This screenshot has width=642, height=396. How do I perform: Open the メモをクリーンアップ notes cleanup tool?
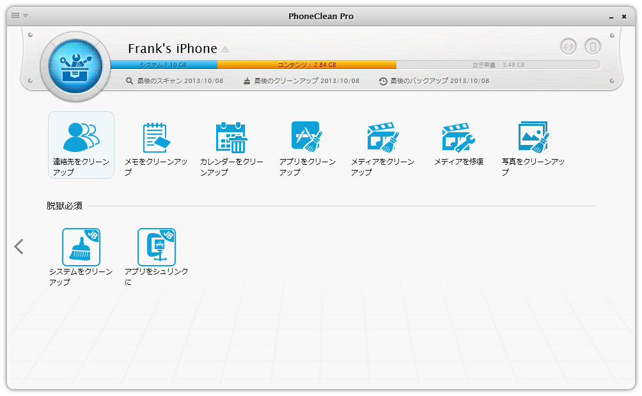click(x=156, y=149)
